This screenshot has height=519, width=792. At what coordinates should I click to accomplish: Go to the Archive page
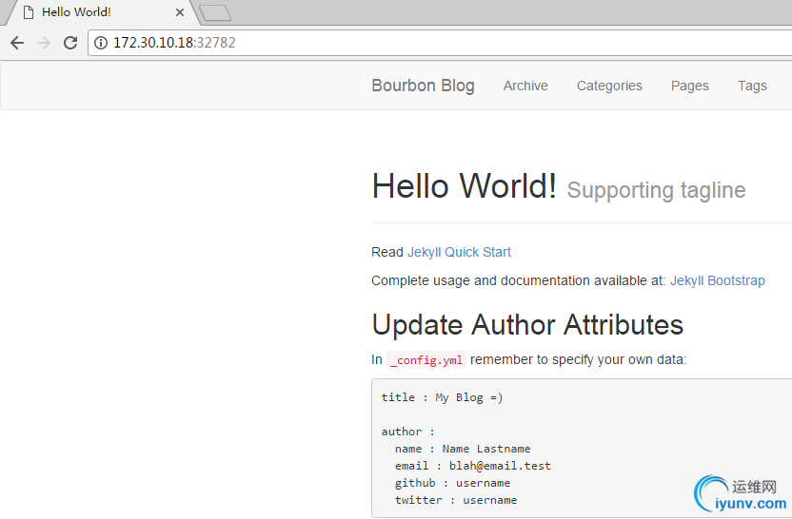[x=525, y=86]
